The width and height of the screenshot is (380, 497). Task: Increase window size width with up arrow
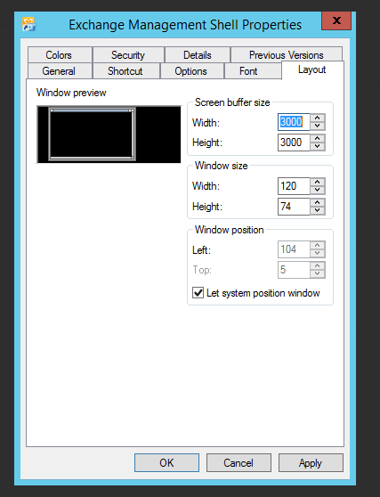pos(318,182)
